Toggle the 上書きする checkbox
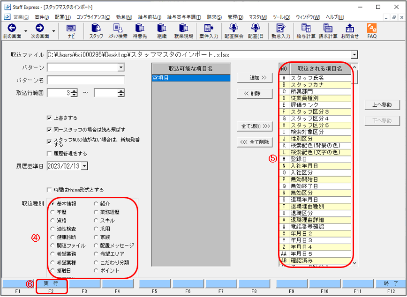Viewport: 407px width, 297px height. 49,118
